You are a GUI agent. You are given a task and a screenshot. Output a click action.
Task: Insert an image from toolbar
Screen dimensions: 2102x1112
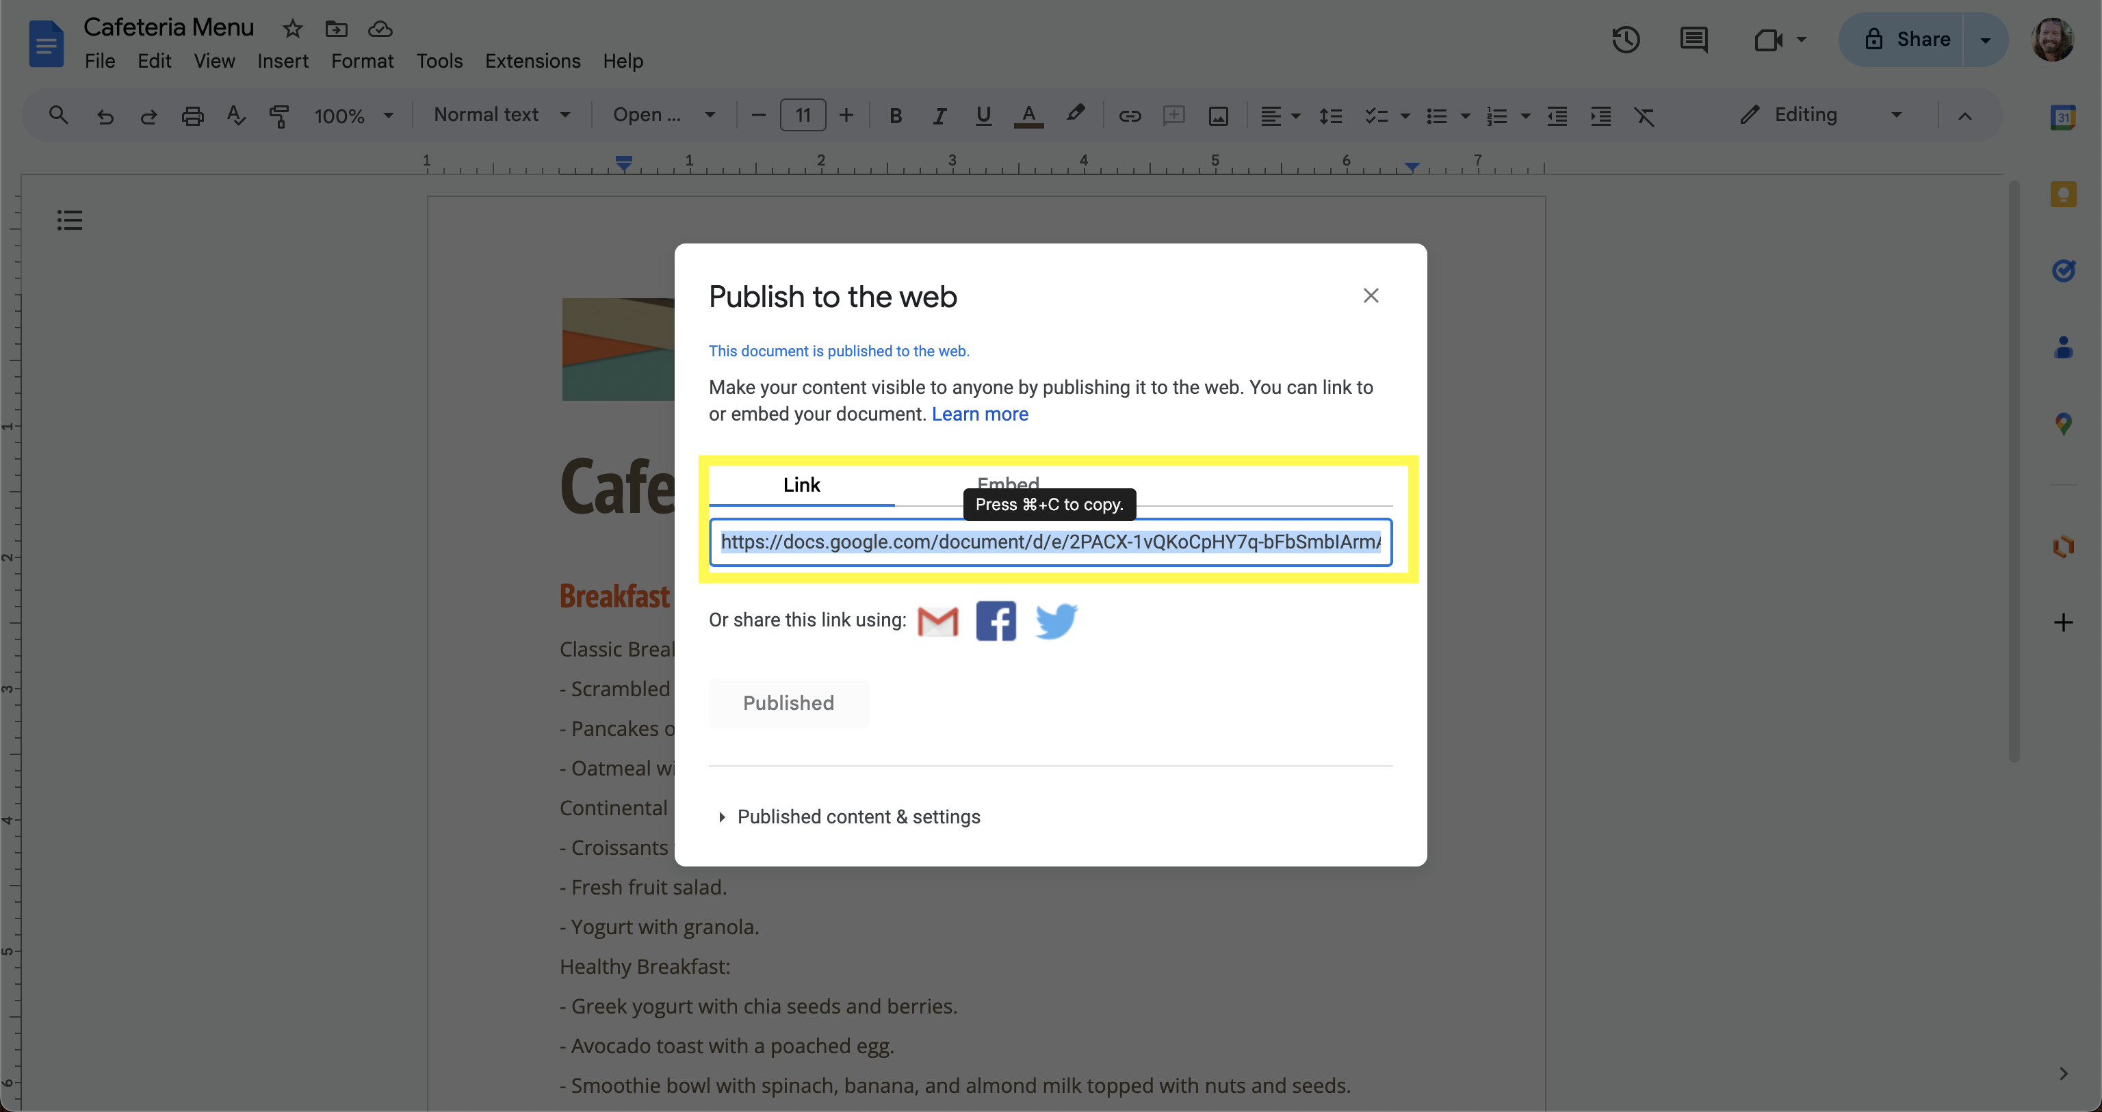pyautogui.click(x=1217, y=116)
